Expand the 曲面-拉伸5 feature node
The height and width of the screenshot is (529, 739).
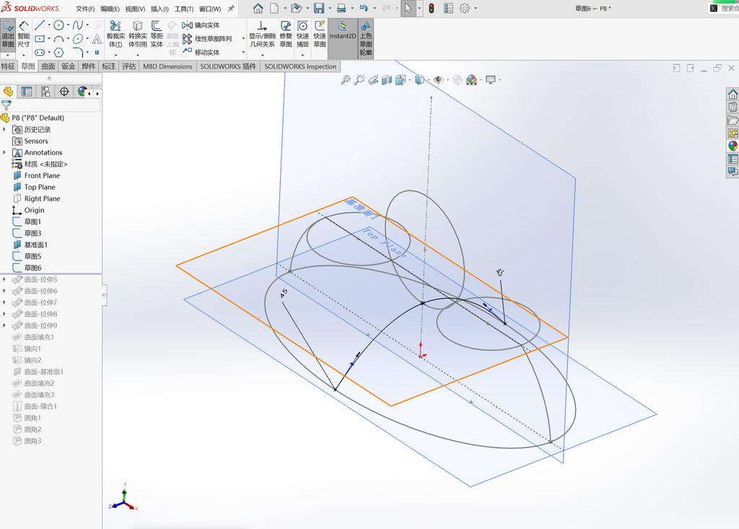5,279
